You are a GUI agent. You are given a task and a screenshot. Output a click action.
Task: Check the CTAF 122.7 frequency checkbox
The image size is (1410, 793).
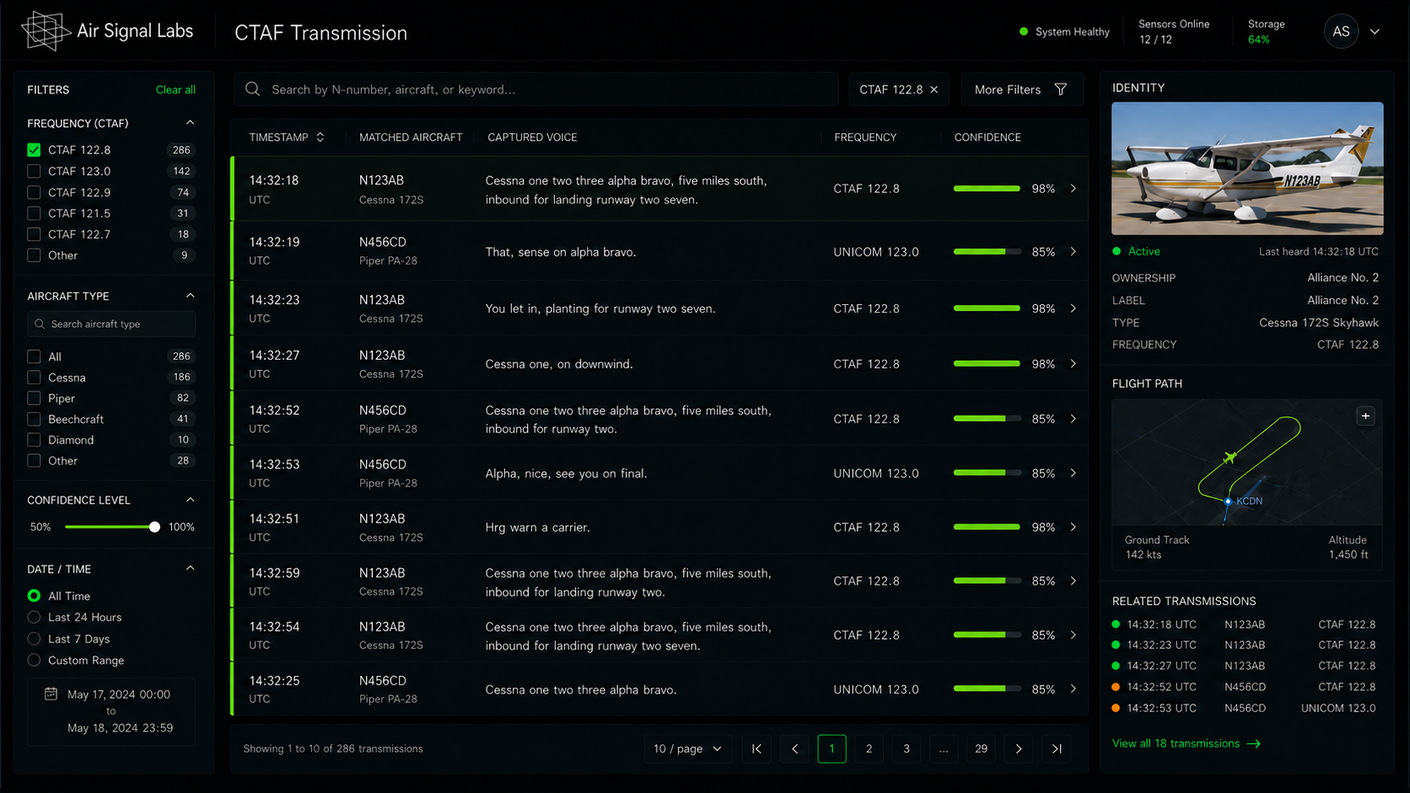[34, 234]
